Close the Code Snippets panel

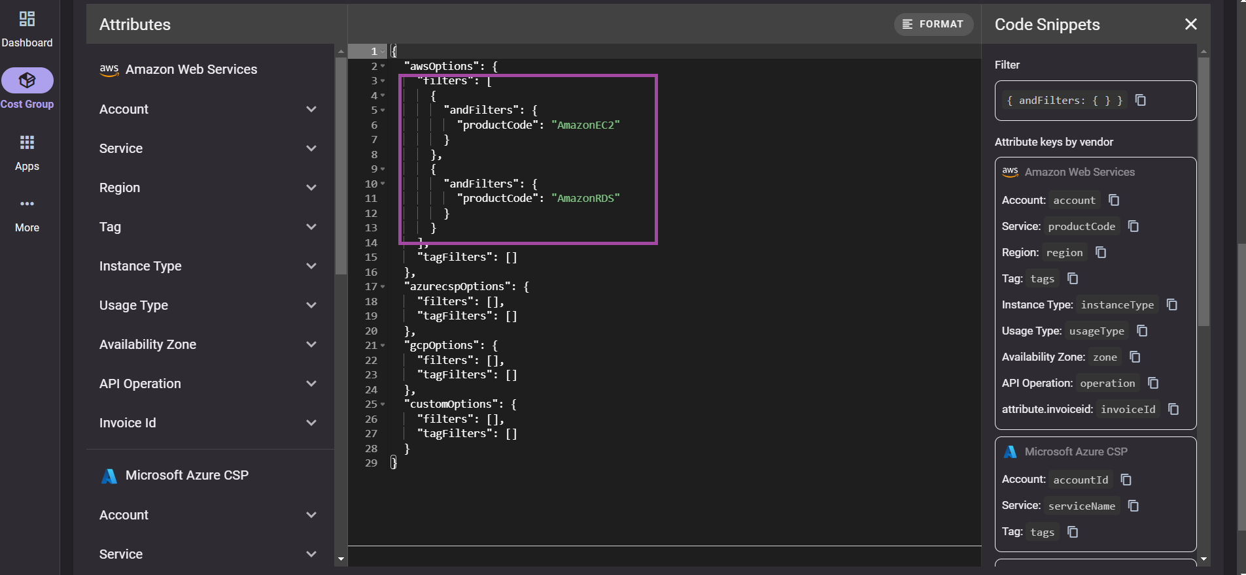[1190, 24]
